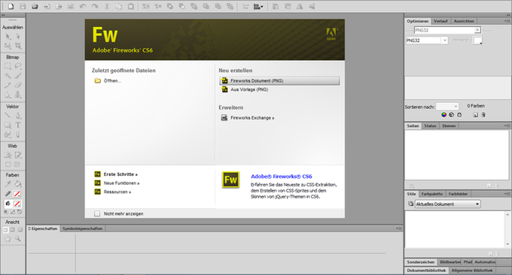Click the fill color swatch
512x275 pixels.
click(17, 204)
